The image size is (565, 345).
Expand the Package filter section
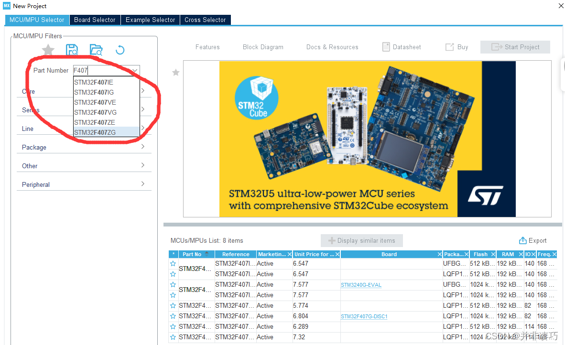pos(143,147)
